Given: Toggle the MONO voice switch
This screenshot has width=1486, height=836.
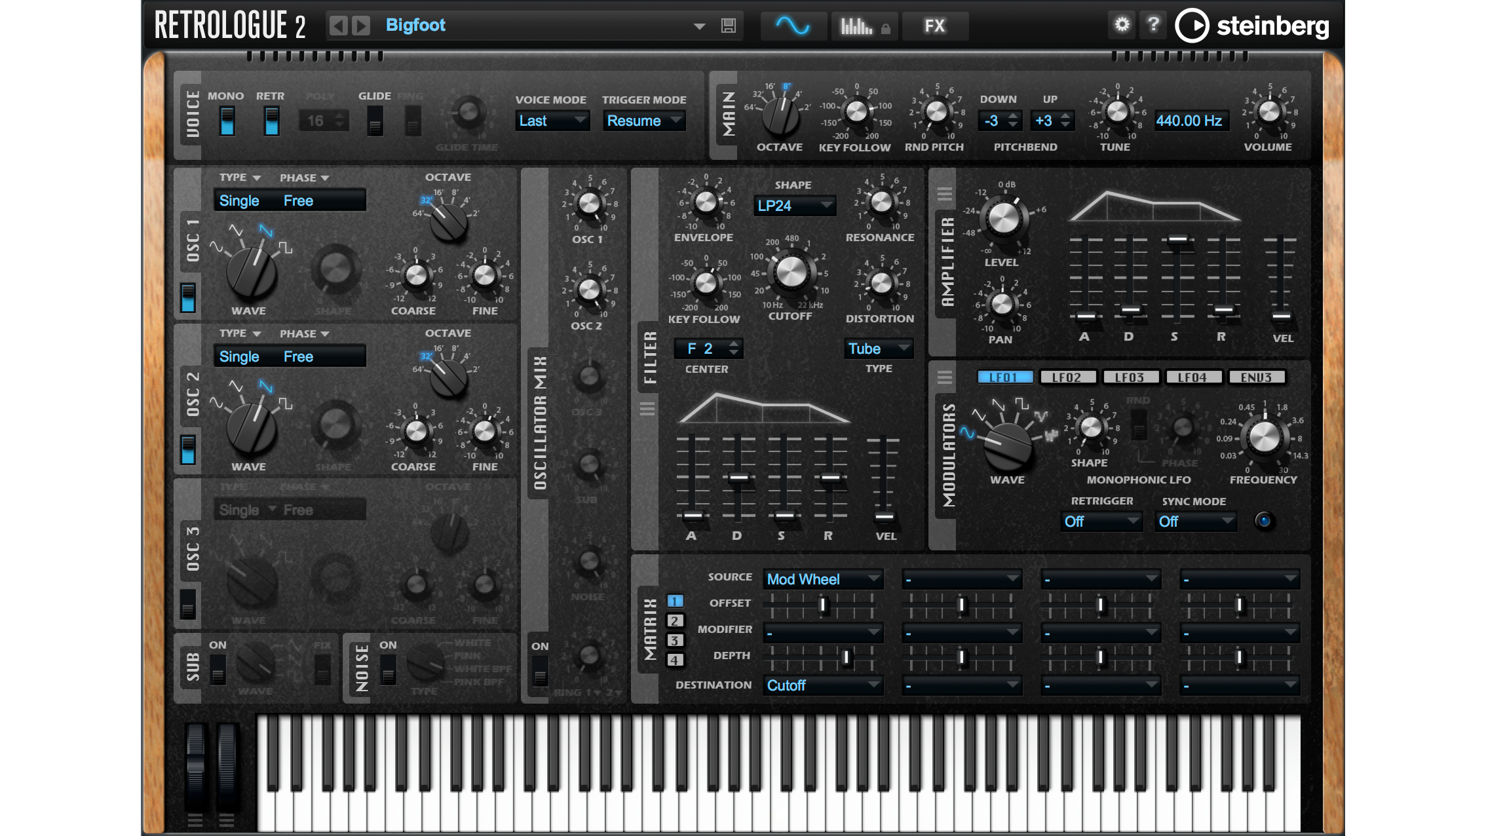Looking at the screenshot, I should (227, 122).
